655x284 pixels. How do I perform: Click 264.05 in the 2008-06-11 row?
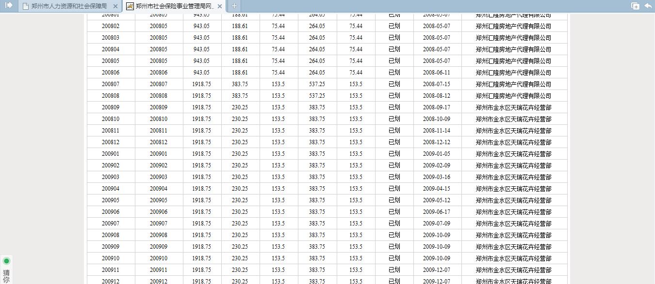(x=317, y=73)
